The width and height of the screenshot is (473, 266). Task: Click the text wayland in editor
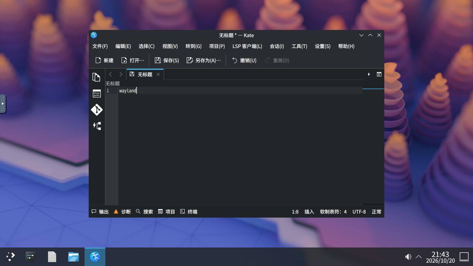128,91
